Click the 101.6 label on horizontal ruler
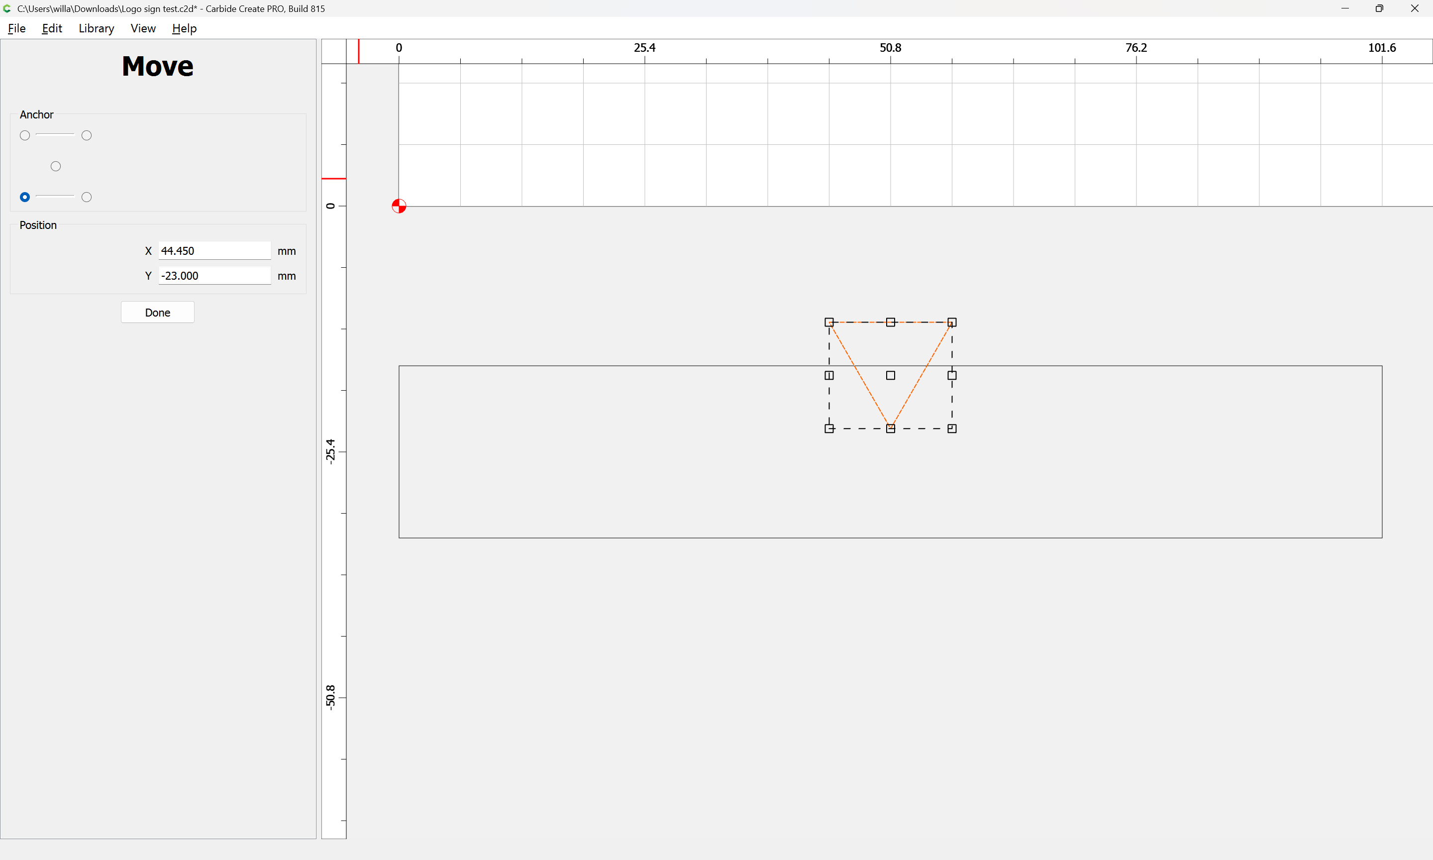This screenshot has height=860, width=1433. pyautogui.click(x=1382, y=47)
